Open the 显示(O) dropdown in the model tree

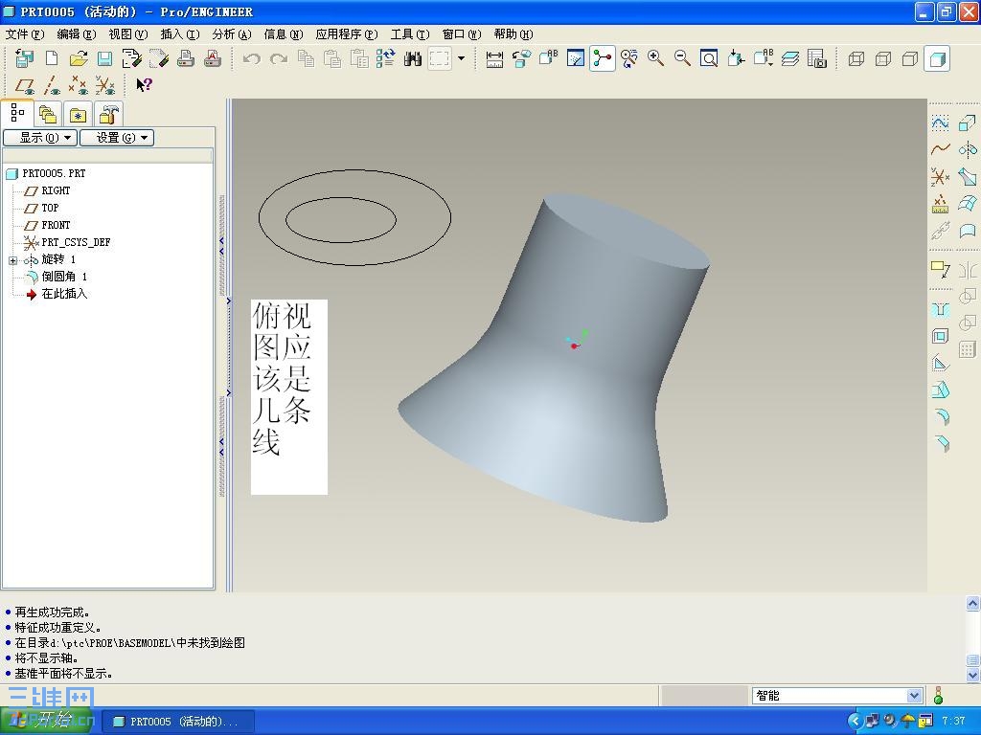[40, 138]
